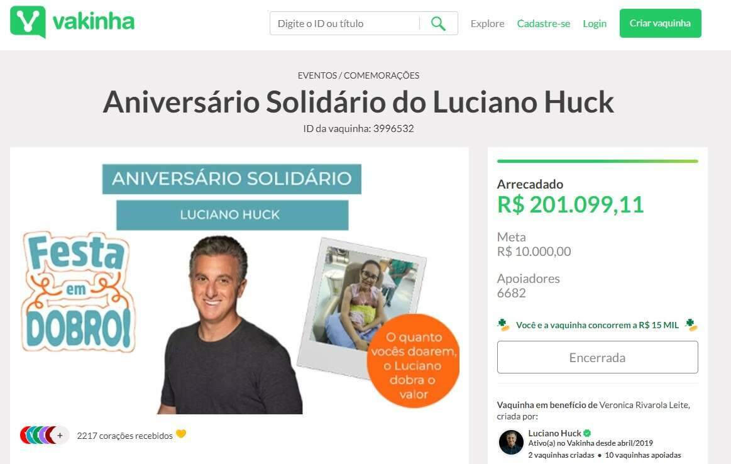Screen dimensions: 731x464
Task: Click the Encerrada button
Action: (x=597, y=357)
